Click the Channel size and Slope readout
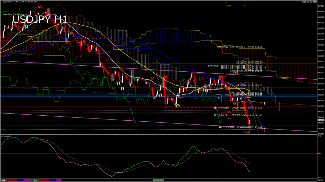This screenshot has width=325, height=182. [x=14, y=15]
